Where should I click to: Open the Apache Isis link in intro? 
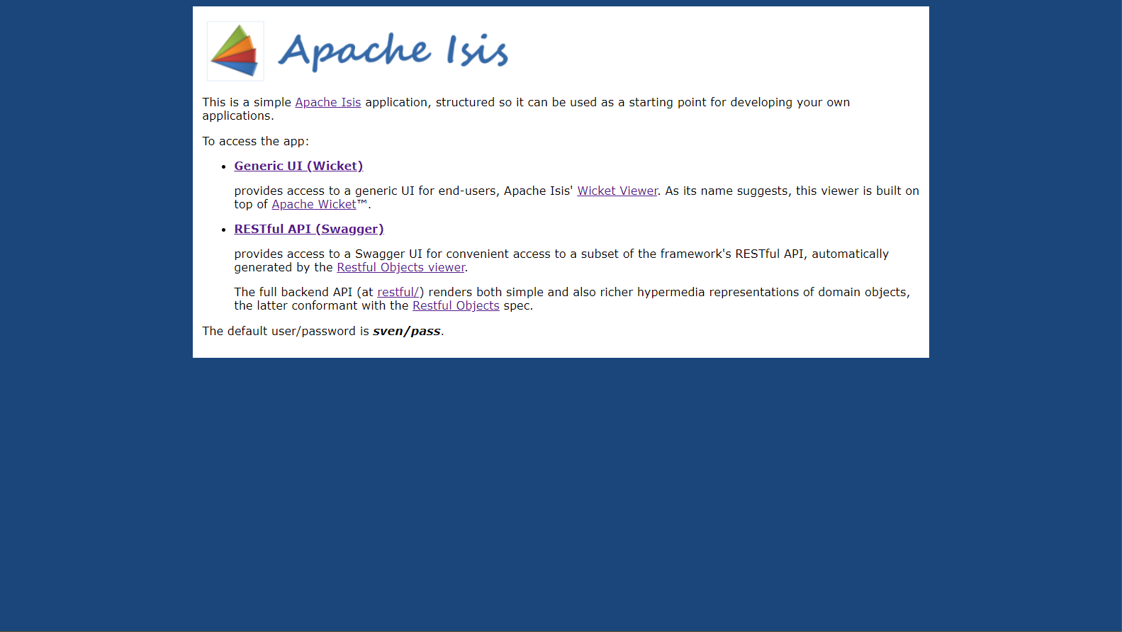coord(327,103)
